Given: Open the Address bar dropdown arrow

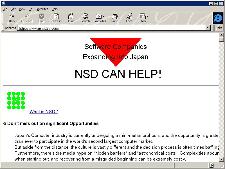Looking at the screenshot, I should [208, 28].
